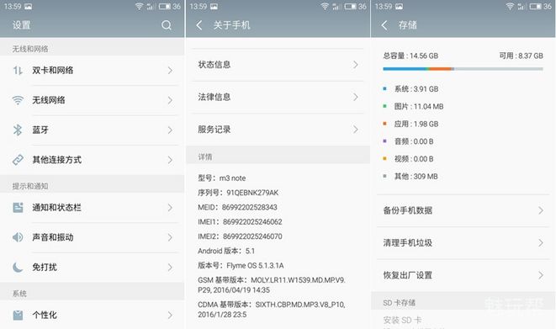Tap the notification icon beside 通知和状态栏
The image size is (556, 329).
(18, 207)
